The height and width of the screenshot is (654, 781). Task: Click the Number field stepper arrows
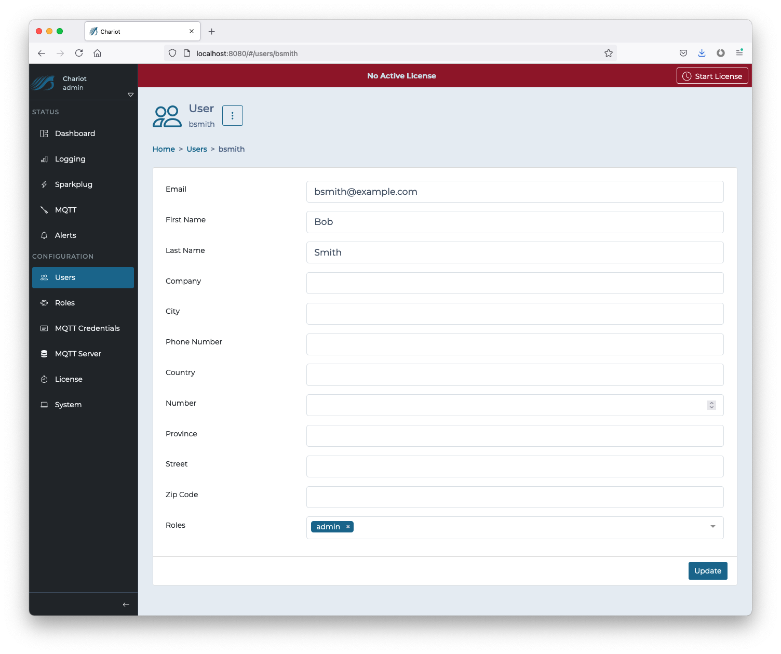711,405
